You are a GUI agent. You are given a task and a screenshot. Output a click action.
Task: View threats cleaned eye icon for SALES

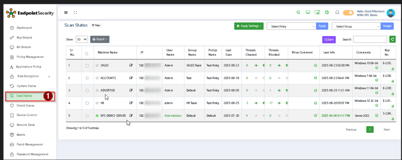point(256,65)
